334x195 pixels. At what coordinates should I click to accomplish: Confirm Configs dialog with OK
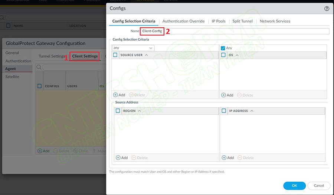click(294, 186)
